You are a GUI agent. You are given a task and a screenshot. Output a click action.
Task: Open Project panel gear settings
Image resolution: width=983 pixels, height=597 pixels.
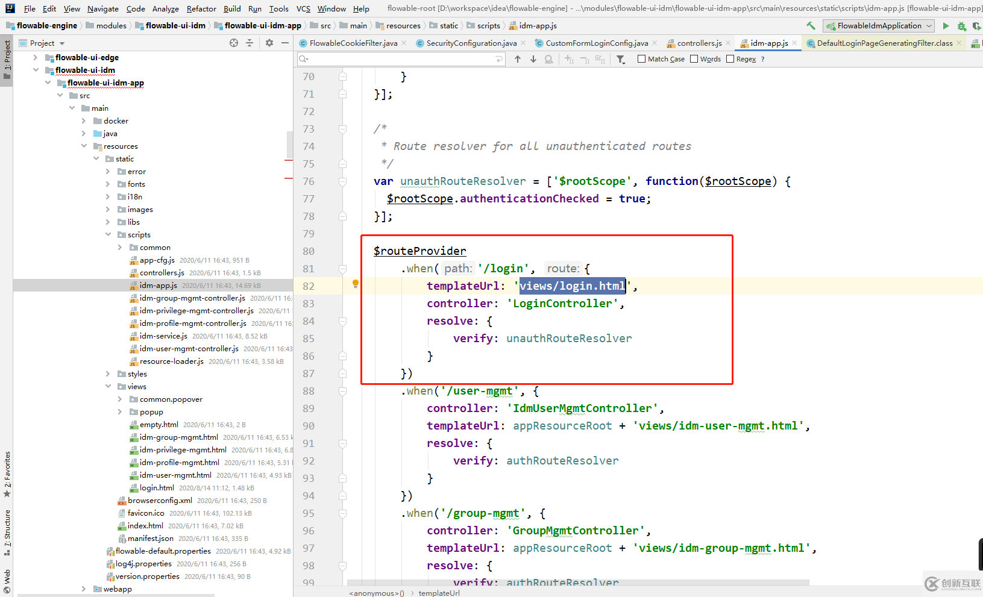(x=269, y=43)
